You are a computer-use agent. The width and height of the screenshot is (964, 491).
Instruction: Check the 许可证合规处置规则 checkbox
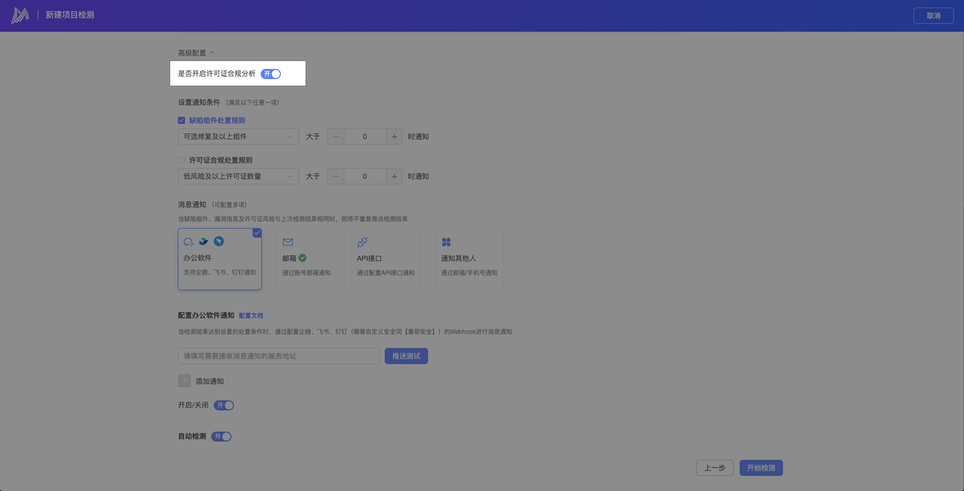tap(182, 160)
